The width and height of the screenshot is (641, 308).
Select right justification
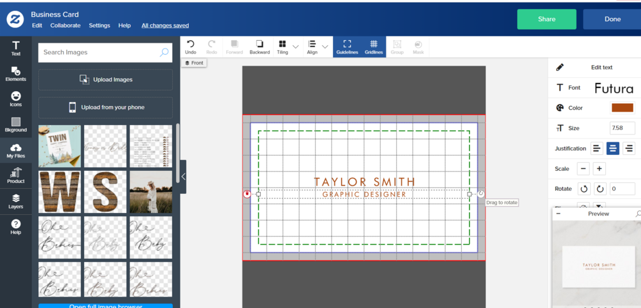click(629, 149)
